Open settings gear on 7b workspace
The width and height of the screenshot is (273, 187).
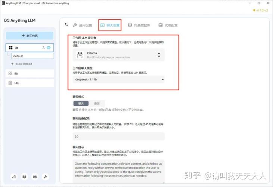(x=49, y=48)
